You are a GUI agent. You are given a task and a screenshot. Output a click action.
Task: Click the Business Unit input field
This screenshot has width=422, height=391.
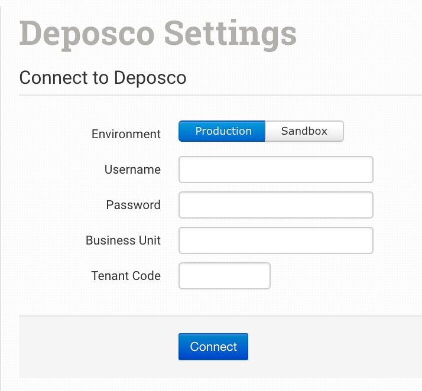[275, 240]
